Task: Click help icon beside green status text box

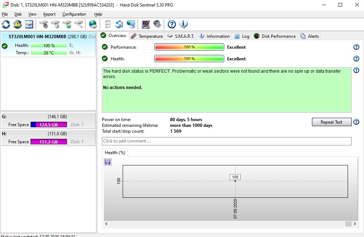Action: pos(356,70)
